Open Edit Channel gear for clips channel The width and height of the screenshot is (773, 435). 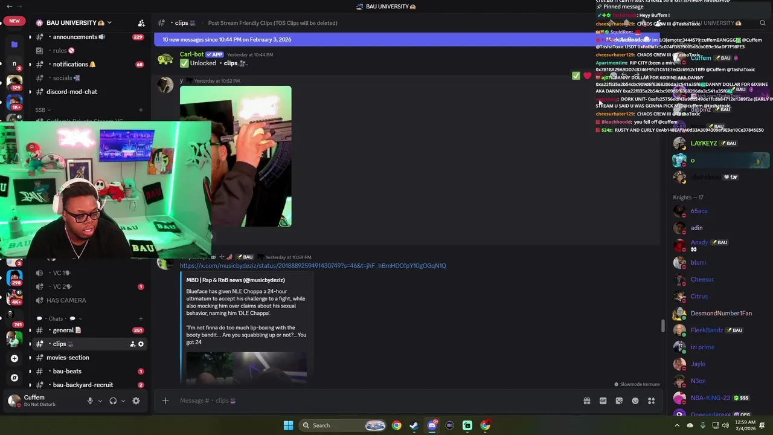[x=141, y=344]
